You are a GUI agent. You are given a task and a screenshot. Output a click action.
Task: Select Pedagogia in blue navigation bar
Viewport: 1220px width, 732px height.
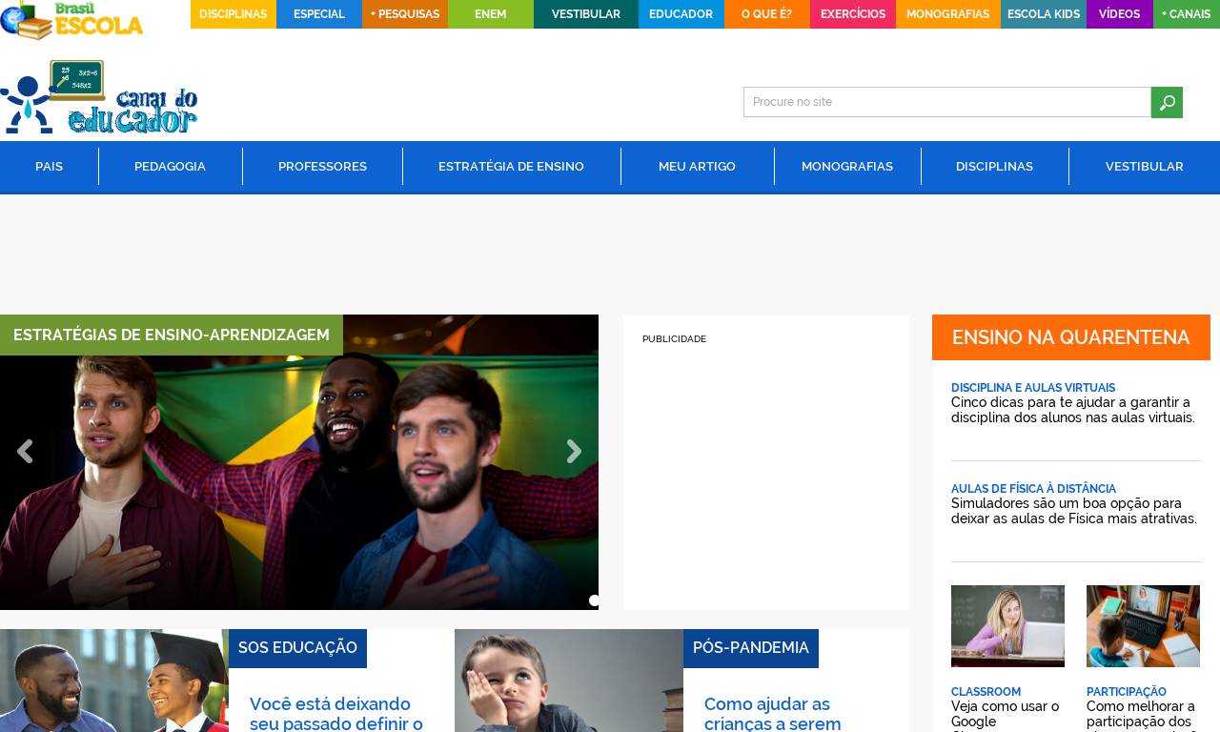pyautogui.click(x=170, y=167)
